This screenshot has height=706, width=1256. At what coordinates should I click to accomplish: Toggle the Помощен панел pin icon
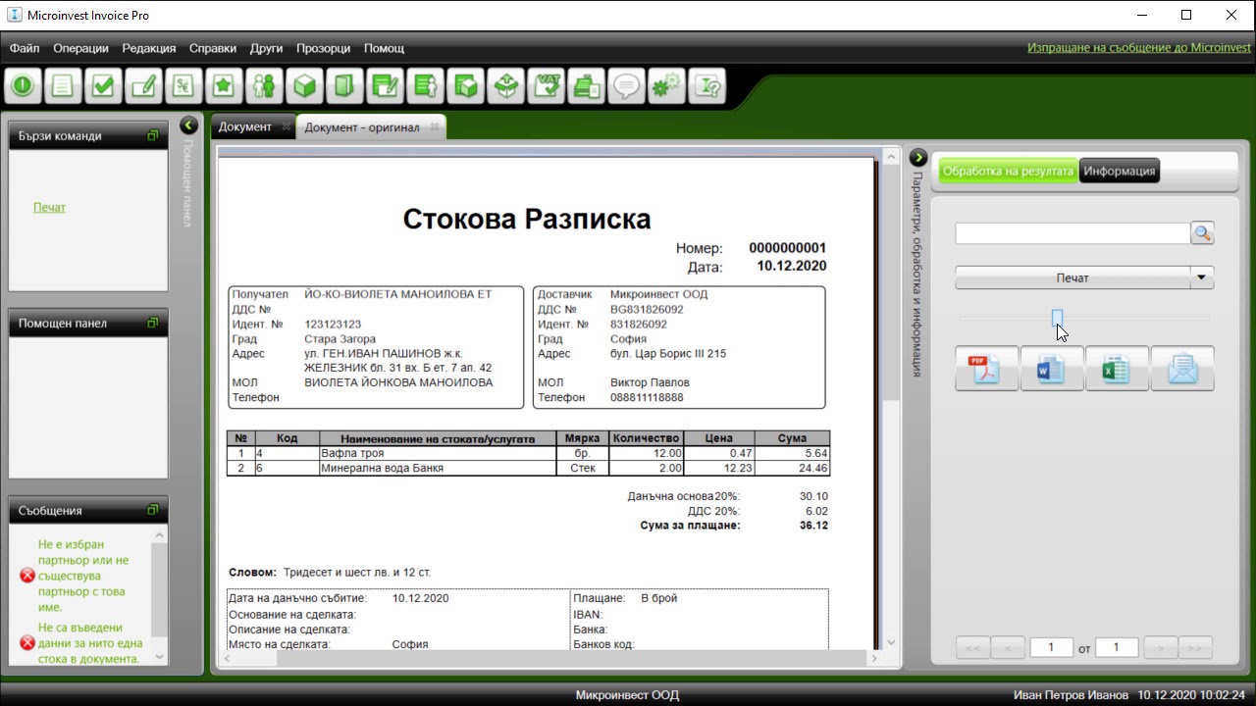click(153, 323)
